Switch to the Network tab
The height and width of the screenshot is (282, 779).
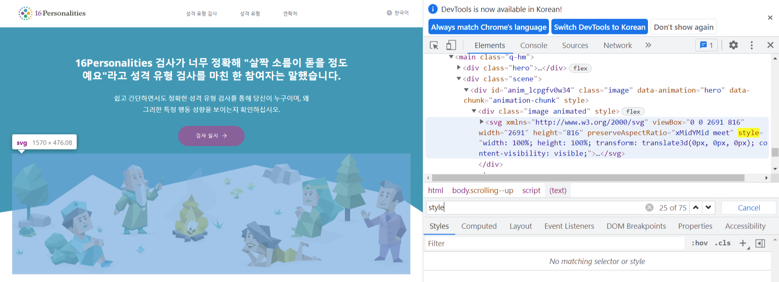pyautogui.click(x=618, y=45)
